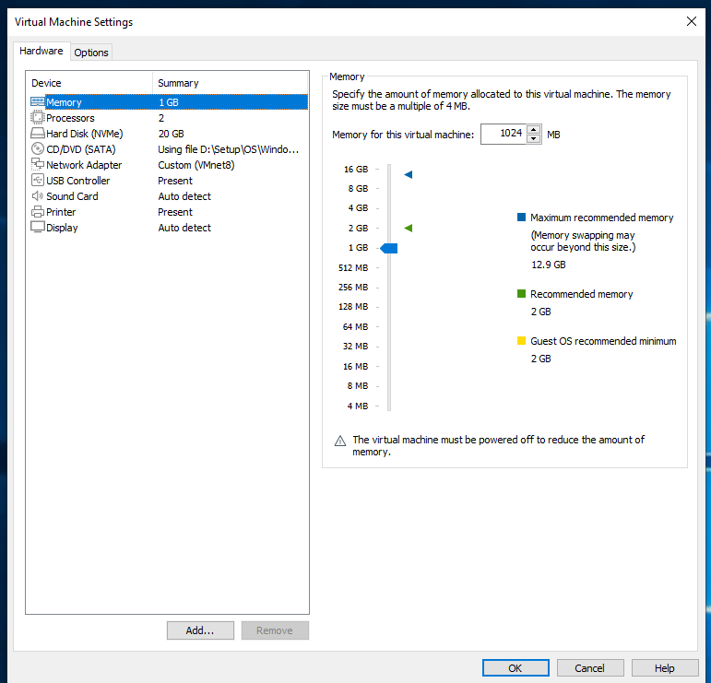Click the Processors chip icon
The height and width of the screenshot is (683, 711).
tap(38, 117)
